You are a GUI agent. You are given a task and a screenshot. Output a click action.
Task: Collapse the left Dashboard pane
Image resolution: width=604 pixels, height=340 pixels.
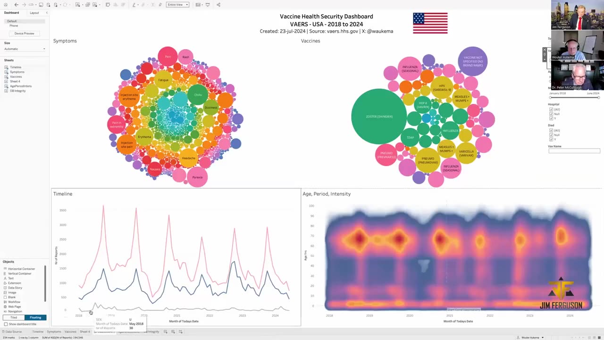click(46, 13)
